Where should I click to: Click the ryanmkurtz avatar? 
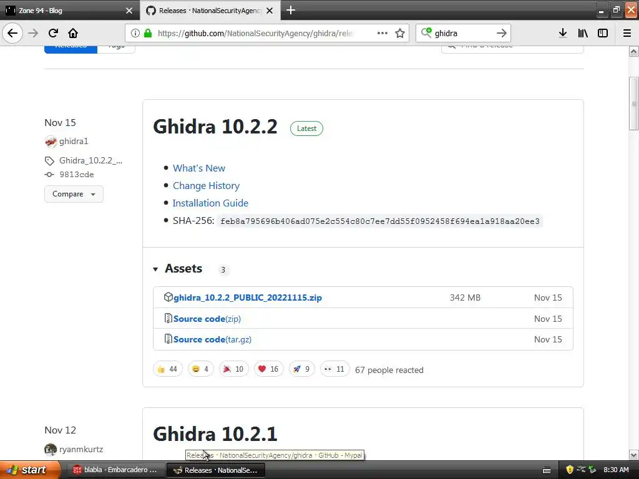pos(51,449)
